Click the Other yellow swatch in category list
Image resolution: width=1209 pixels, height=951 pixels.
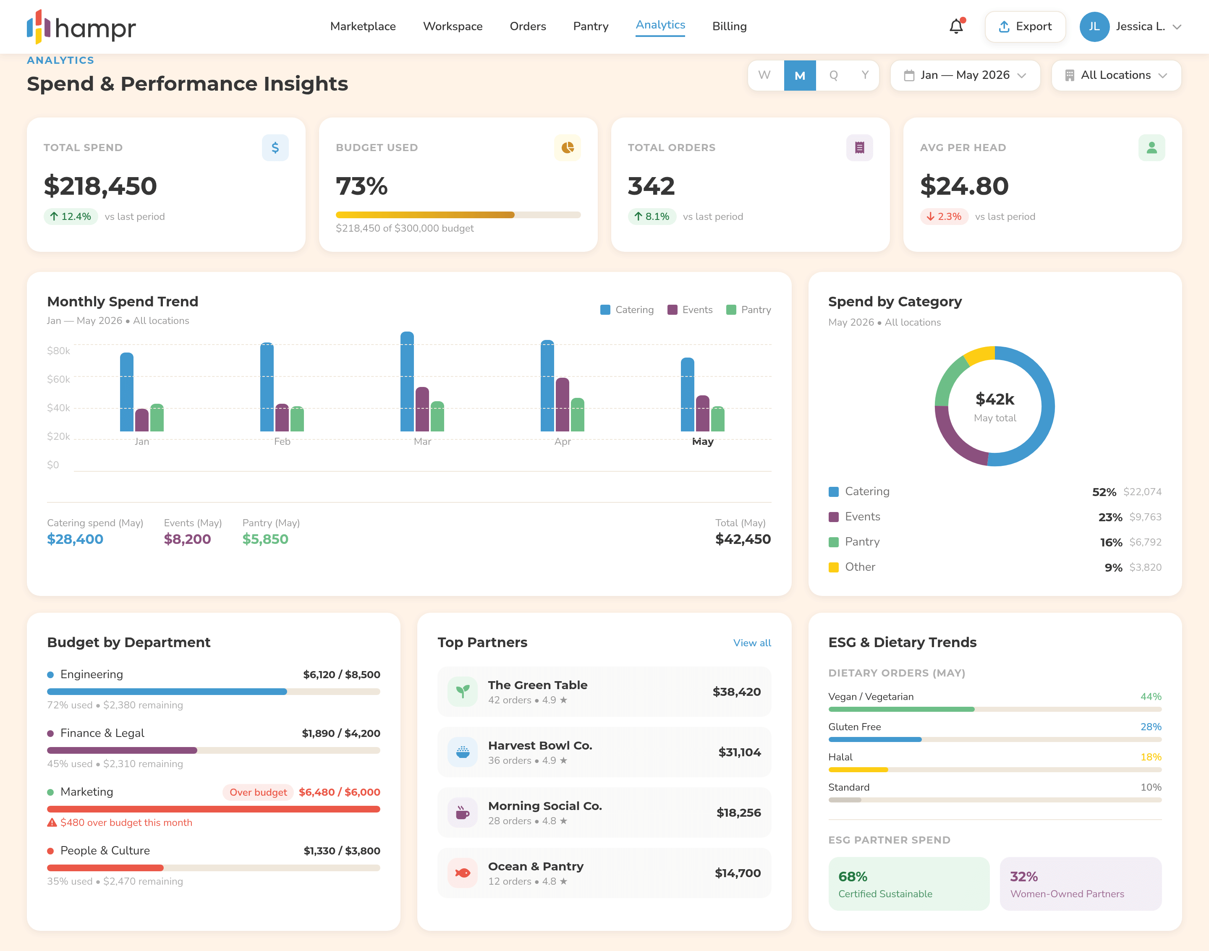tap(833, 567)
